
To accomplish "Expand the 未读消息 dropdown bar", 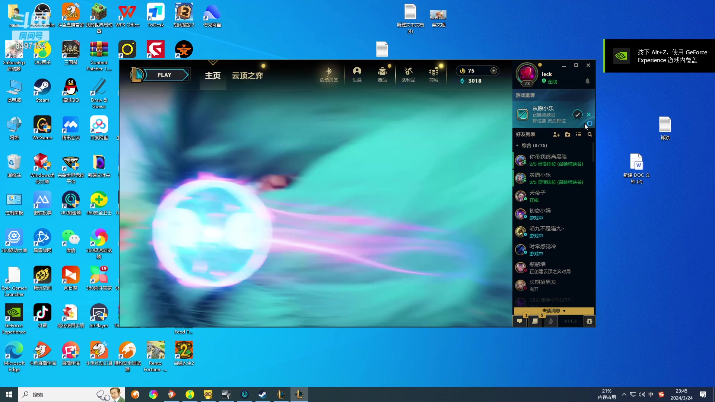I will pyautogui.click(x=554, y=311).
